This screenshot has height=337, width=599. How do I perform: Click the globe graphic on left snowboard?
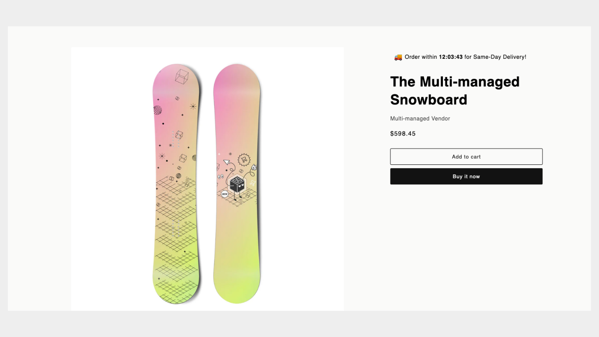click(158, 110)
